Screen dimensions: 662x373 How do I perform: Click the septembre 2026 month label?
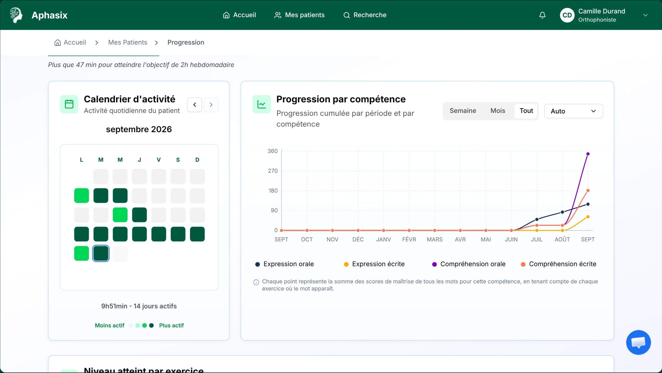tap(139, 129)
